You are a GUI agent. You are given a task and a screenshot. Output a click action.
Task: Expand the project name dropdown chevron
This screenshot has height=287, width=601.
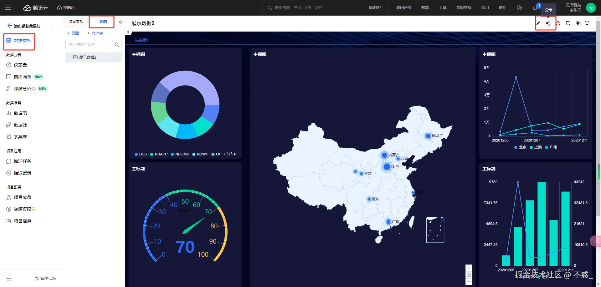[x=53, y=27]
